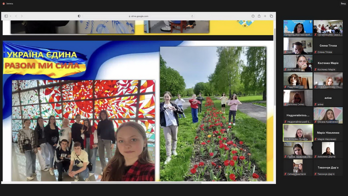
Task: Click the Вид view button
Action: 343,3
